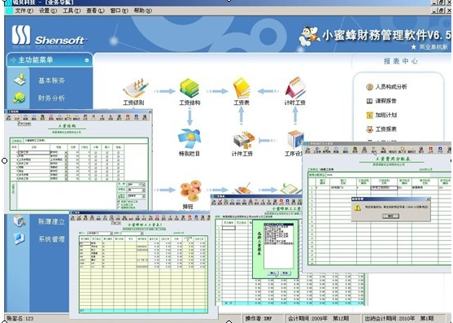The image size is (453, 323).
Task: Enable the bottom unchecked option in 工资结构 window
Action: click(x=119, y=207)
